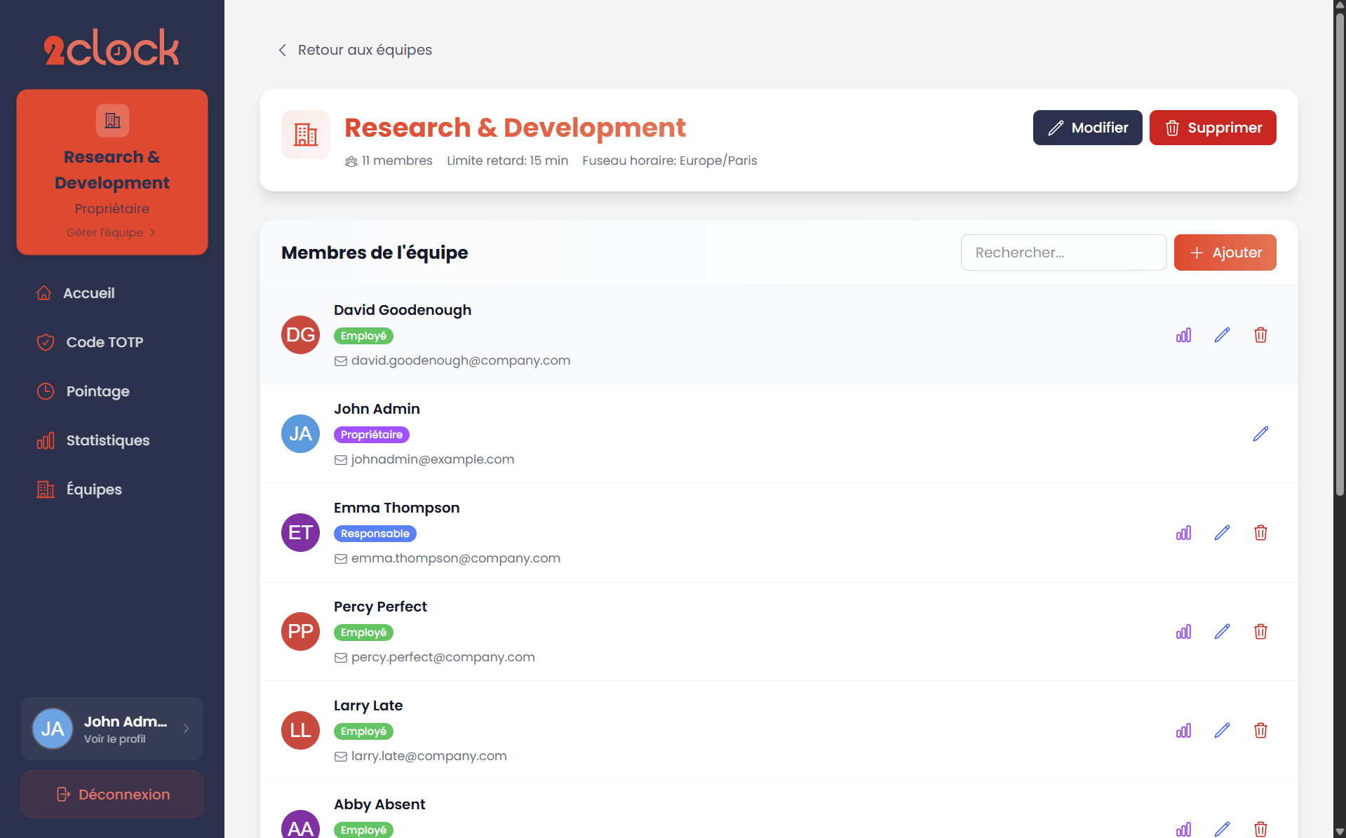The image size is (1346, 838).
Task: Click the 2clock logo
Action: 112,48
